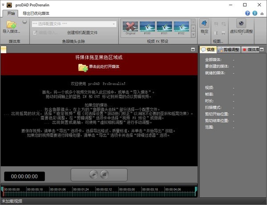Open the 虚拟相机调整 virtual camera tool
This screenshot has width=267, height=205.
click(x=241, y=24)
